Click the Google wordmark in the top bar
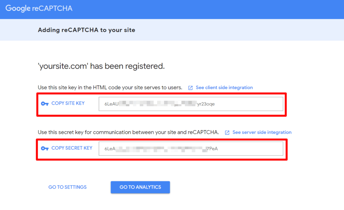The height and width of the screenshot is (210, 344). coord(18,9)
